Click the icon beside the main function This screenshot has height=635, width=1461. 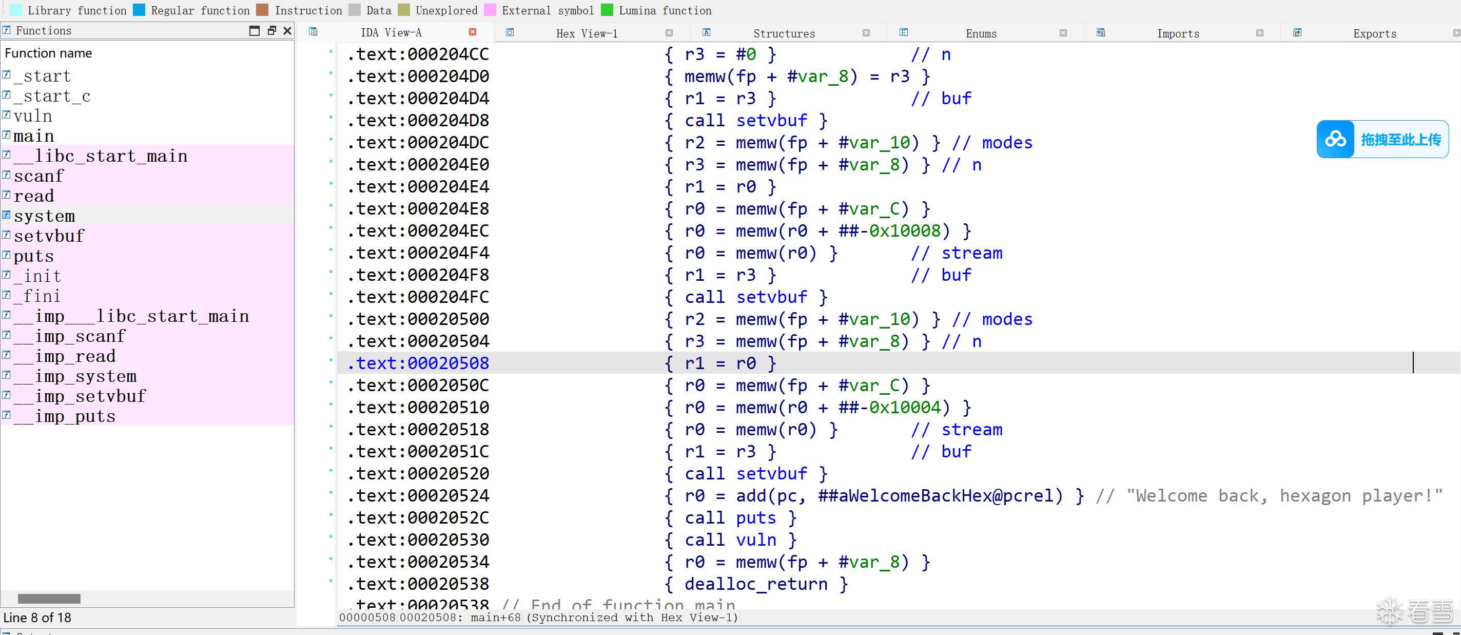[6, 134]
